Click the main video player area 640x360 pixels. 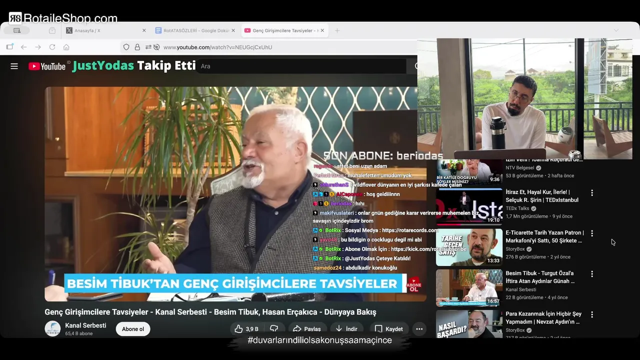coord(235,194)
